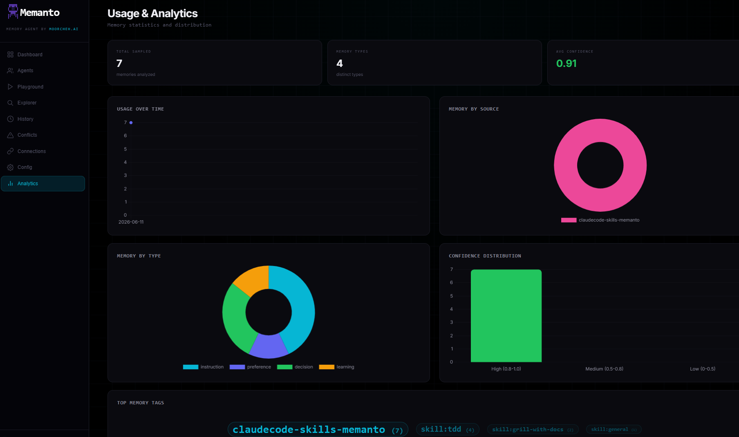Toggle the claudecode-skills-memanto pink legend swatch

pos(569,220)
